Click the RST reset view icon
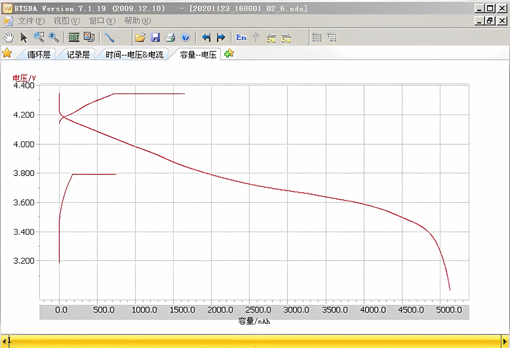 click(74, 37)
